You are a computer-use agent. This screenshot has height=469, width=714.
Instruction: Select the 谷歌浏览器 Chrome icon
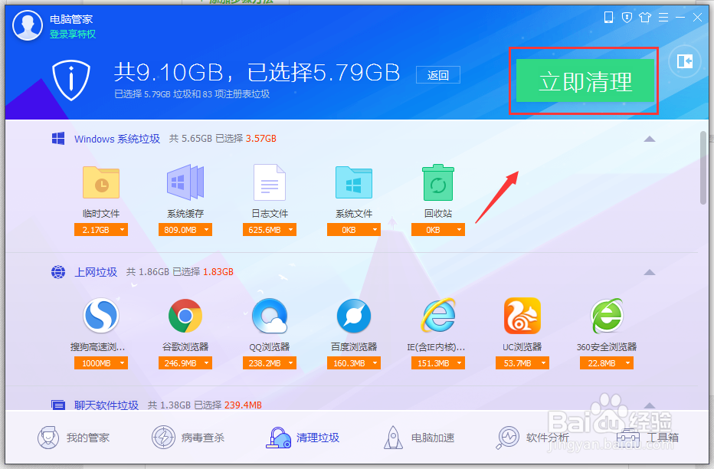click(185, 316)
